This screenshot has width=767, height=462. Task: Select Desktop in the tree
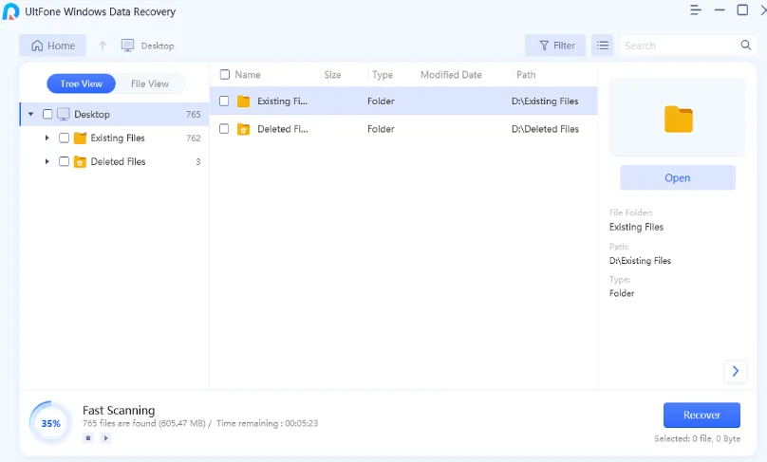point(92,115)
